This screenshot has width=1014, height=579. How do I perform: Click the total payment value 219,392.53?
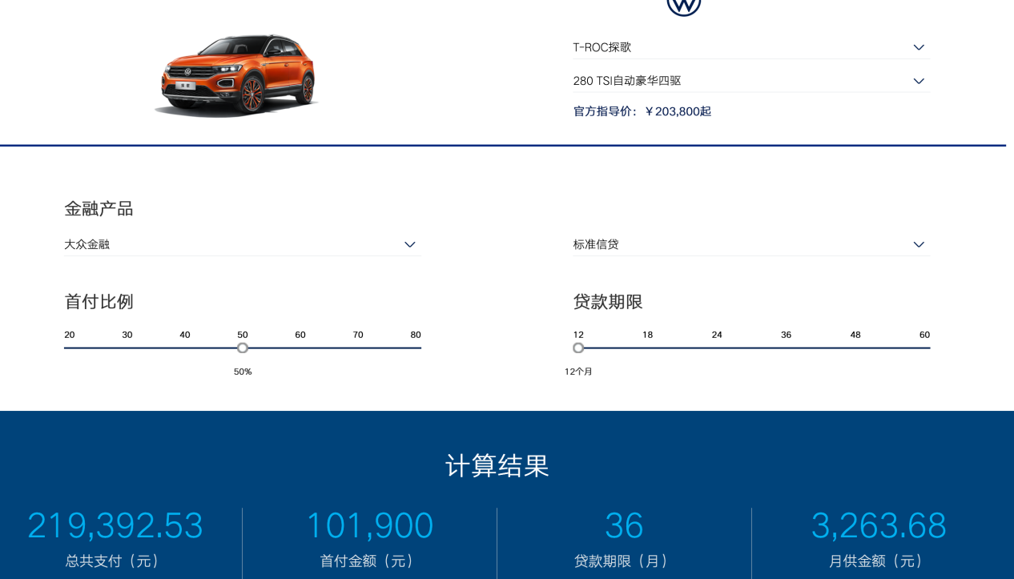[115, 526]
